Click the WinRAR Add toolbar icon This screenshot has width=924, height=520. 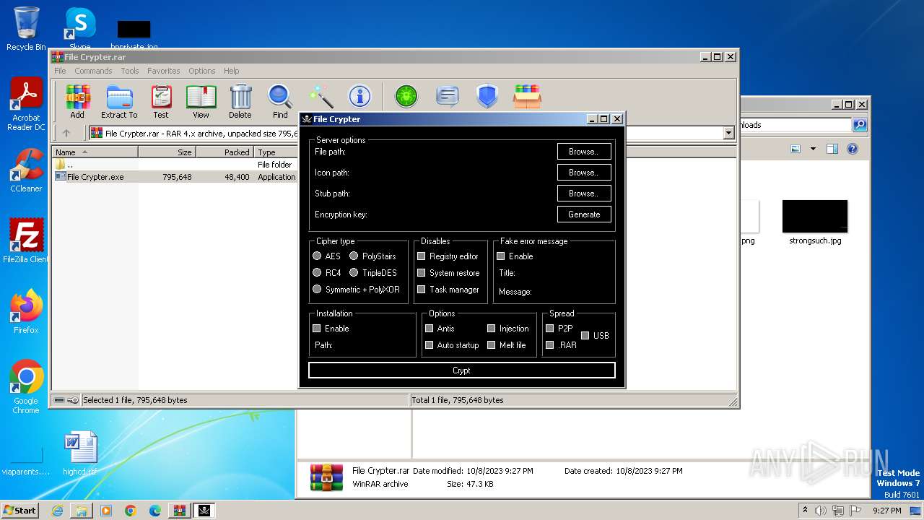77,101
